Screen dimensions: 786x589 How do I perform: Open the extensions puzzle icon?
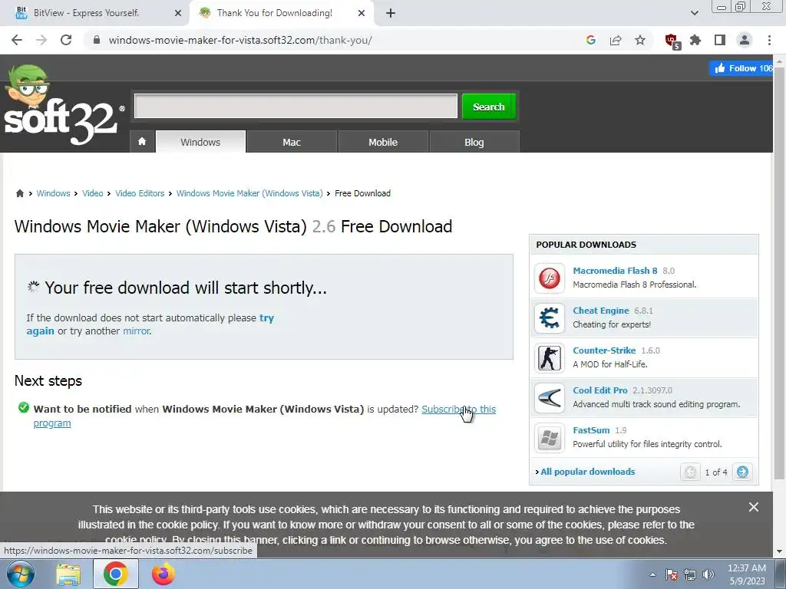(x=695, y=40)
